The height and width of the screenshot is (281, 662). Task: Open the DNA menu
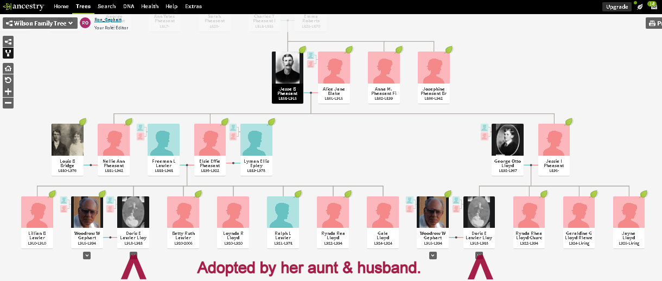(129, 7)
